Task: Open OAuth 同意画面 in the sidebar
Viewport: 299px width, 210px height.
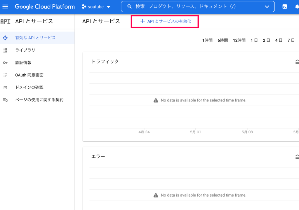Action: (37, 75)
